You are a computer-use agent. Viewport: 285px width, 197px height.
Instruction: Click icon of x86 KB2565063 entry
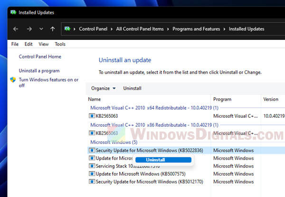click(92, 133)
